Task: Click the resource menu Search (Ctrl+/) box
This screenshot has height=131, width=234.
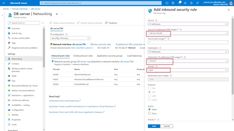Action: click(24, 23)
